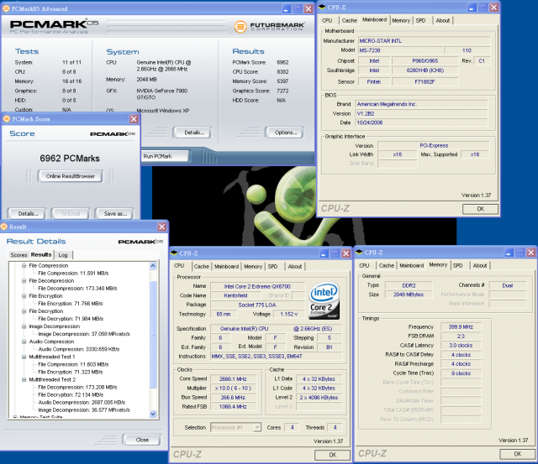Screen dimensions: 538x464
Task: Open Mainboard tab in processor CPU-Z window
Action: pyautogui.click(x=226, y=267)
